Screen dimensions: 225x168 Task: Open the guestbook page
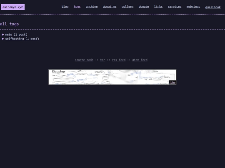(213, 7)
